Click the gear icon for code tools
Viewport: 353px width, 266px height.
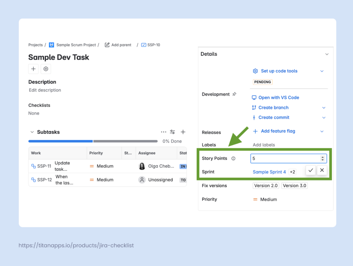click(255, 71)
